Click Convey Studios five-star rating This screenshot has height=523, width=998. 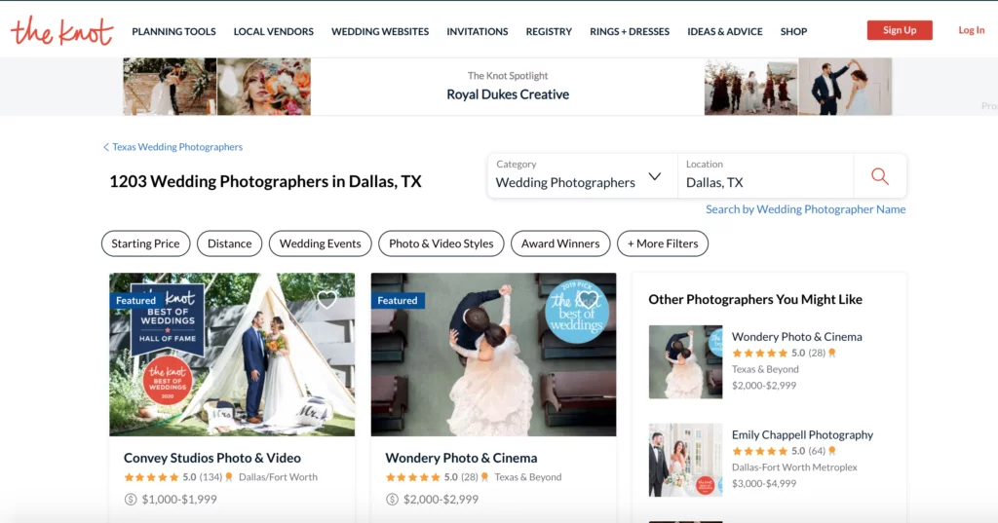(151, 477)
